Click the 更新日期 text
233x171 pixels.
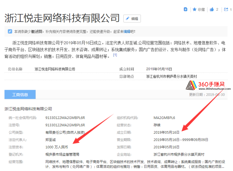pos(207,94)
